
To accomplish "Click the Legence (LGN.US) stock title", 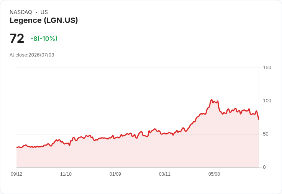I will tap(44, 20).
